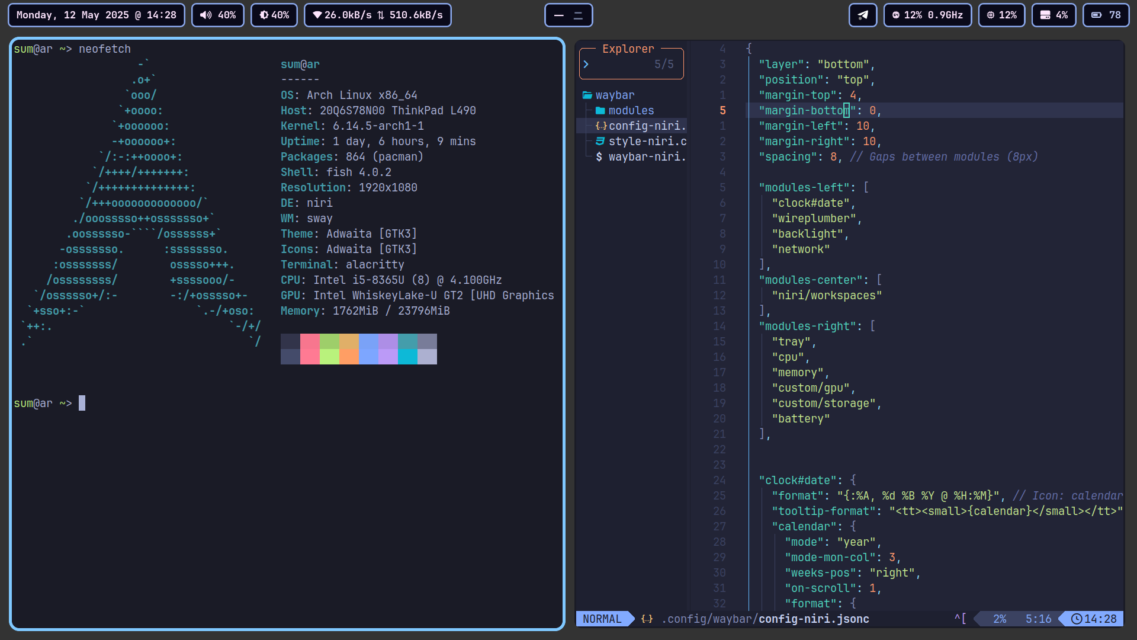The image size is (1137, 640).
Task: Click the CSS icon beside style-niri.c
Action: click(599, 141)
